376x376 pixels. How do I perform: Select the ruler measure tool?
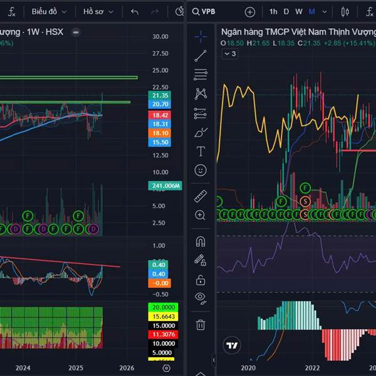(201, 196)
